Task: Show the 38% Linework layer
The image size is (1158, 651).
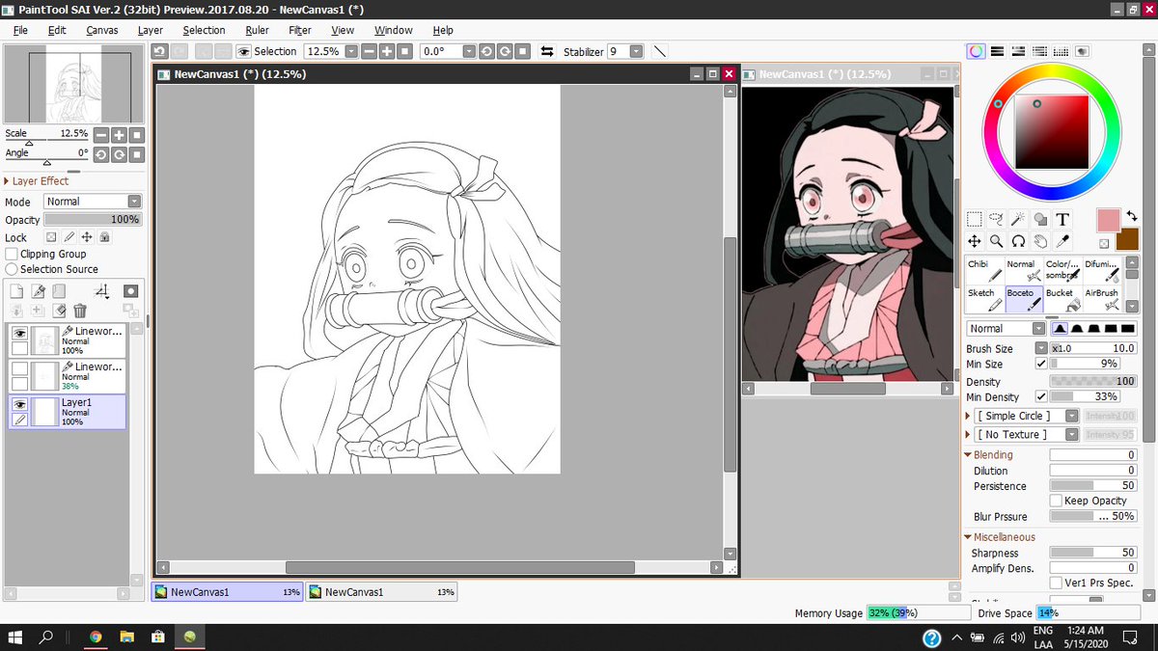Action: (18, 368)
